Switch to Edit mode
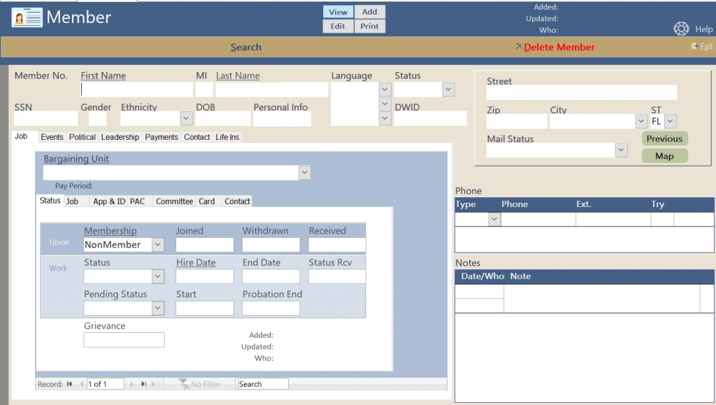Viewport: 716px width, 405px height. (x=338, y=26)
